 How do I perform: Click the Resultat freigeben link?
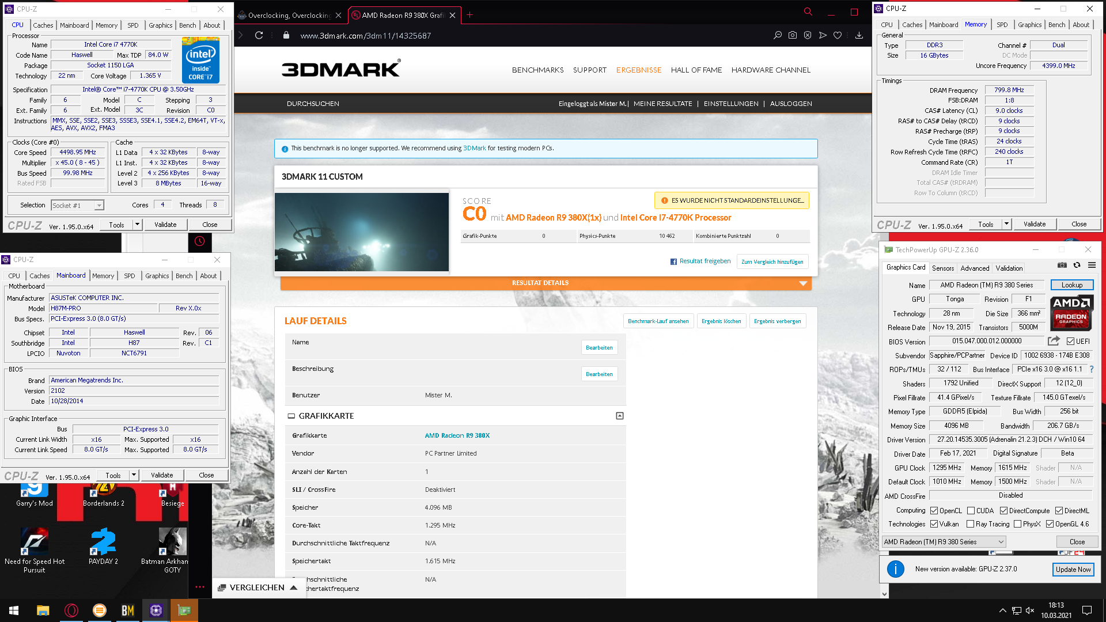tap(700, 261)
